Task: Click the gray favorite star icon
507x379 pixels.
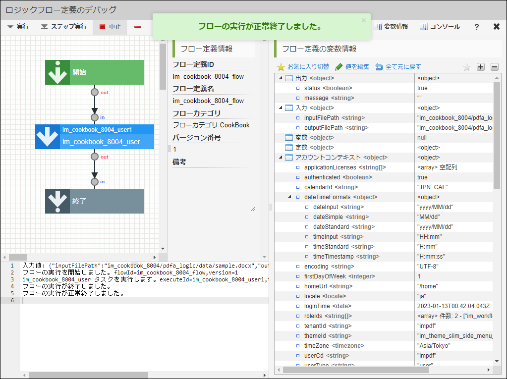Action: pyautogui.click(x=466, y=67)
